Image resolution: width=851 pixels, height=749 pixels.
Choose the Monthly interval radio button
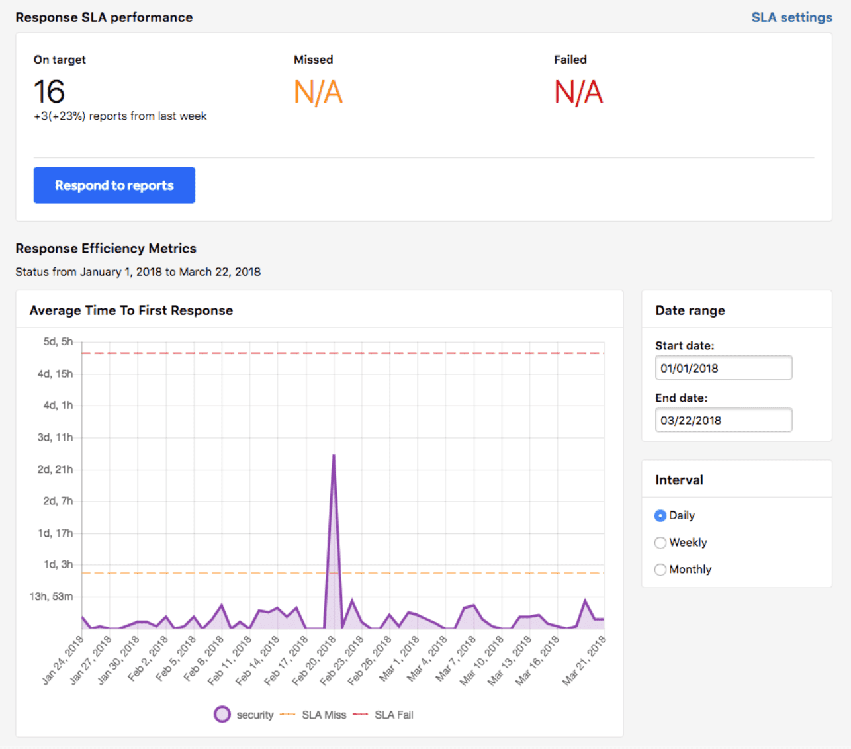(660, 570)
